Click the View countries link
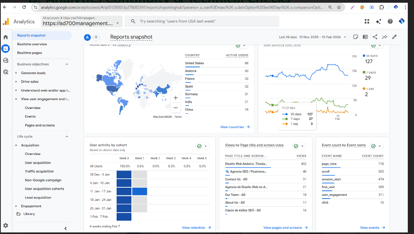414x234 pixels. pos(234,127)
